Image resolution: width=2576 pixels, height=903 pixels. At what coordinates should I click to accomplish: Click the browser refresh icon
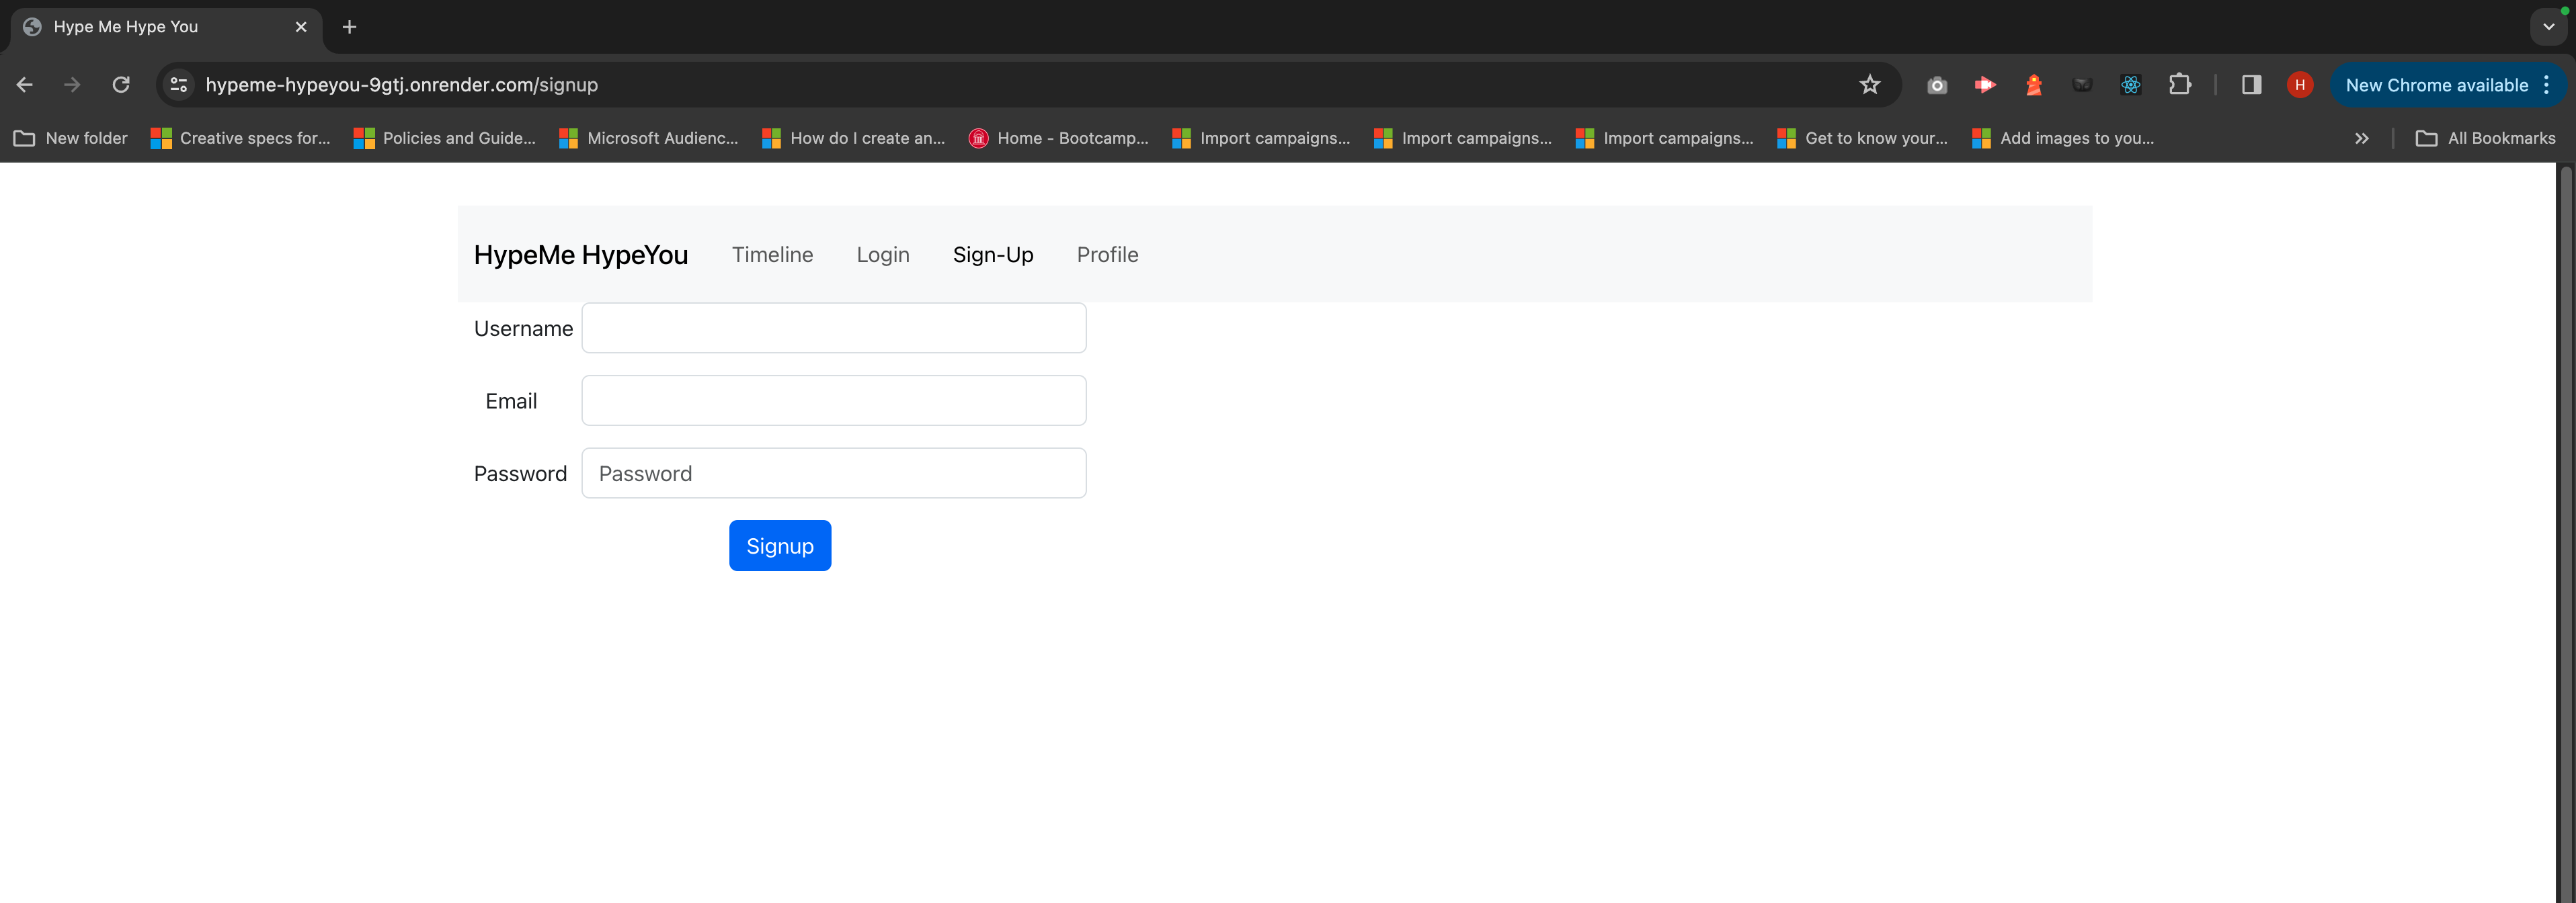[x=122, y=84]
